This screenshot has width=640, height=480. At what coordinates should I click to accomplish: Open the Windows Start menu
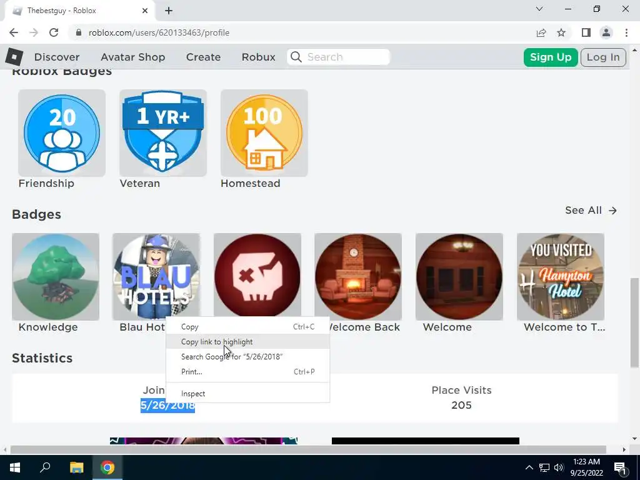15,467
